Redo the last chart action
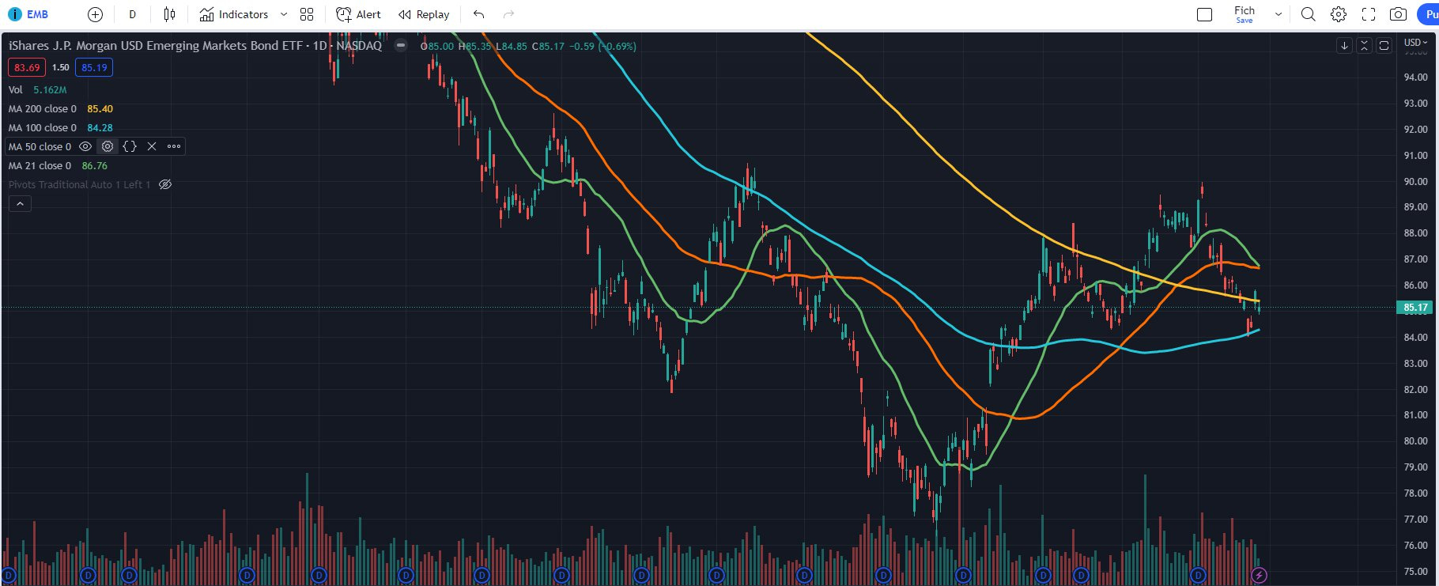This screenshot has height=586, width=1439. coord(508,14)
